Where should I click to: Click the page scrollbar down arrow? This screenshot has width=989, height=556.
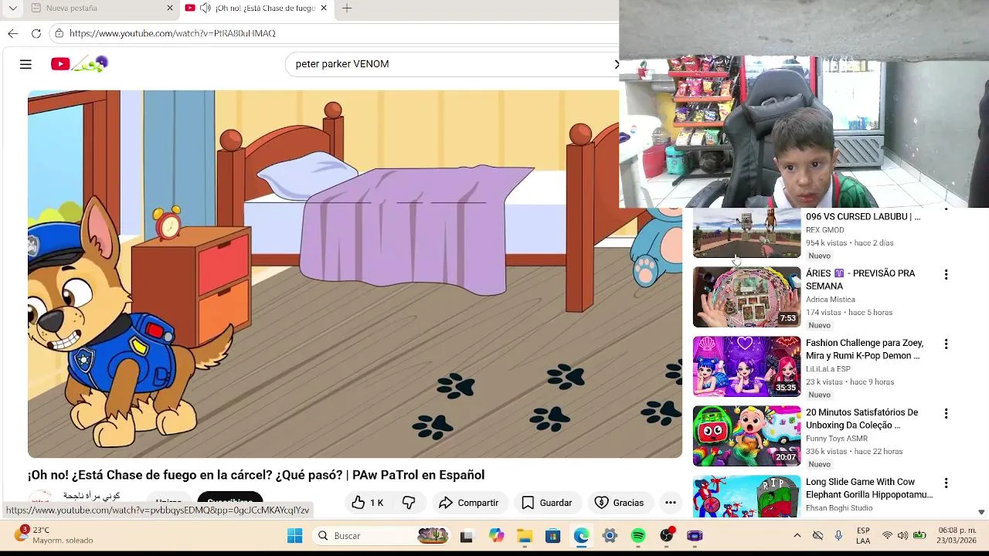[981, 512]
